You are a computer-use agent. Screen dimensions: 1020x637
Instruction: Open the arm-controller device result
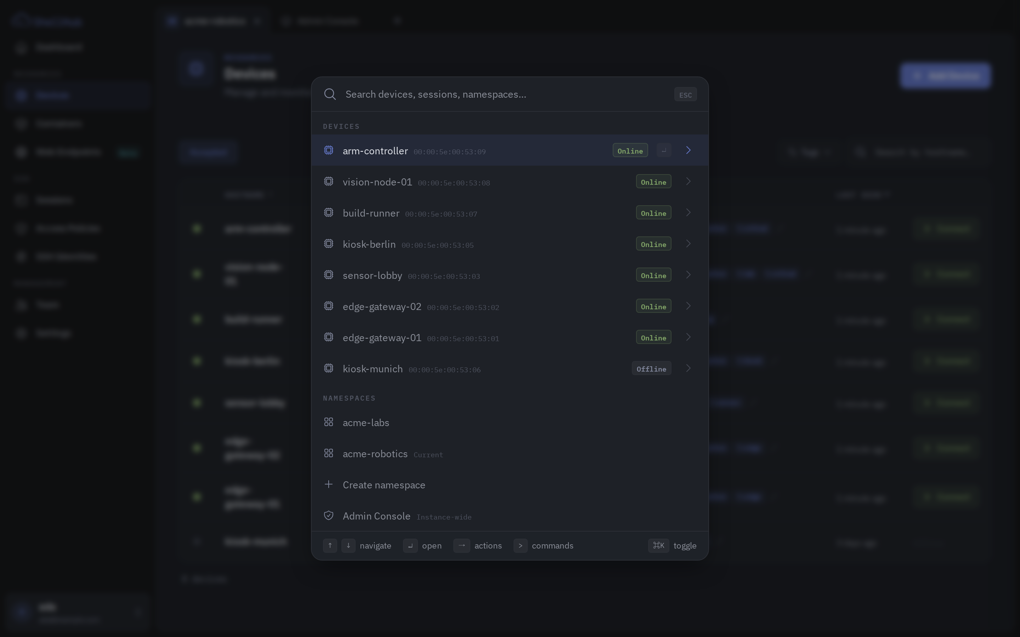510,150
